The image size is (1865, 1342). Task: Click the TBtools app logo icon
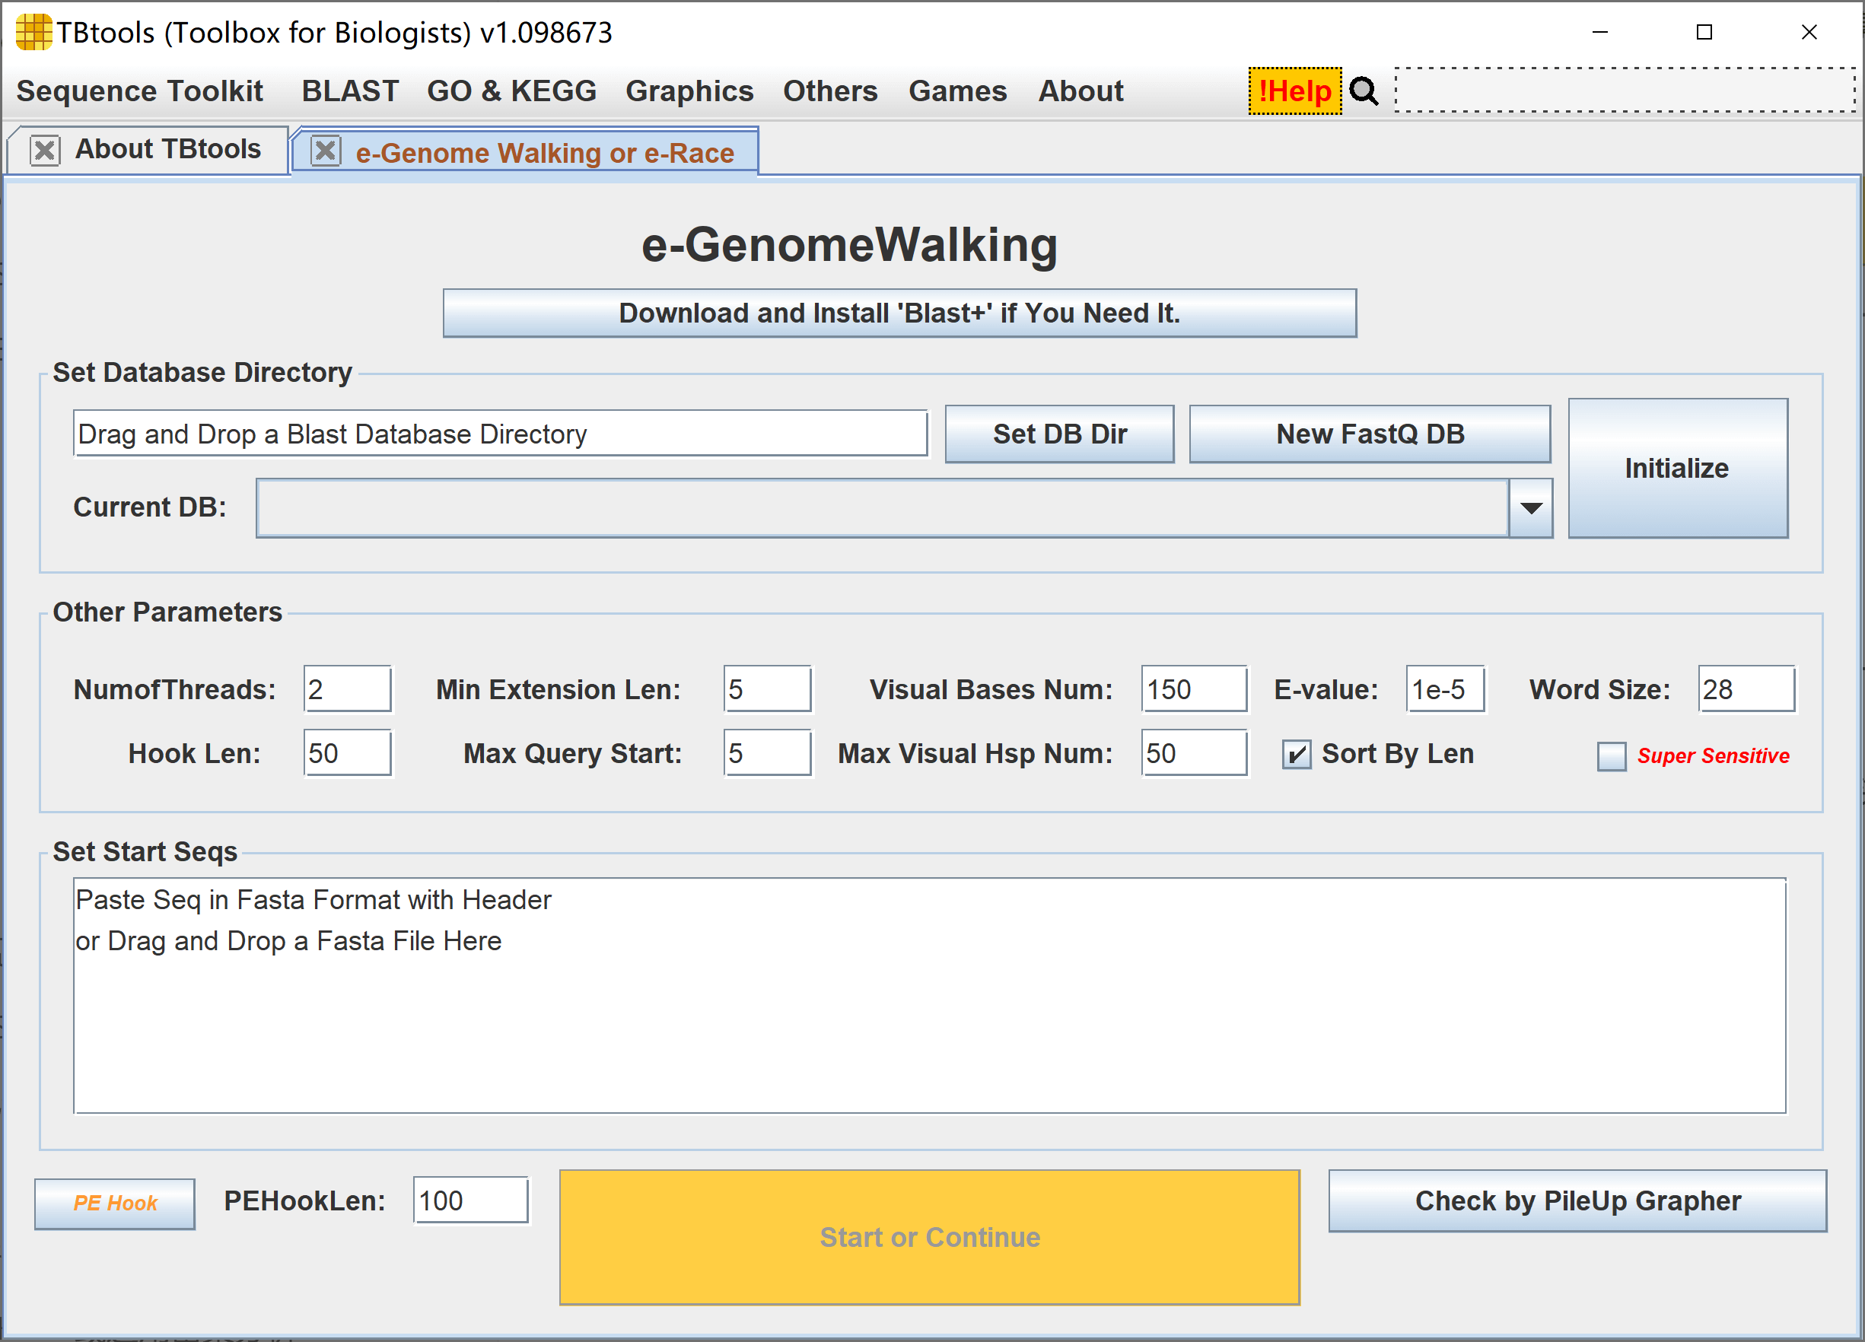pos(33,32)
